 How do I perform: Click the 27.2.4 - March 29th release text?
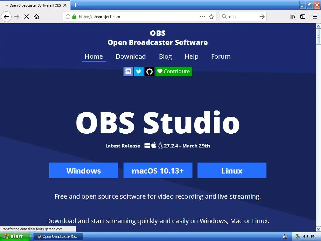tap(187, 146)
